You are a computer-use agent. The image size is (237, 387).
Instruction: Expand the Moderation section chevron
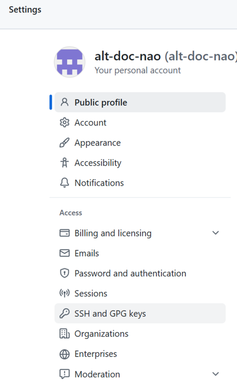215,374
